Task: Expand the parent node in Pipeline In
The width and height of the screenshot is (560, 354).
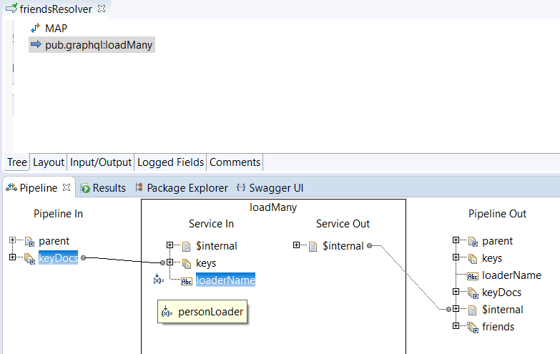Action: tap(13, 241)
